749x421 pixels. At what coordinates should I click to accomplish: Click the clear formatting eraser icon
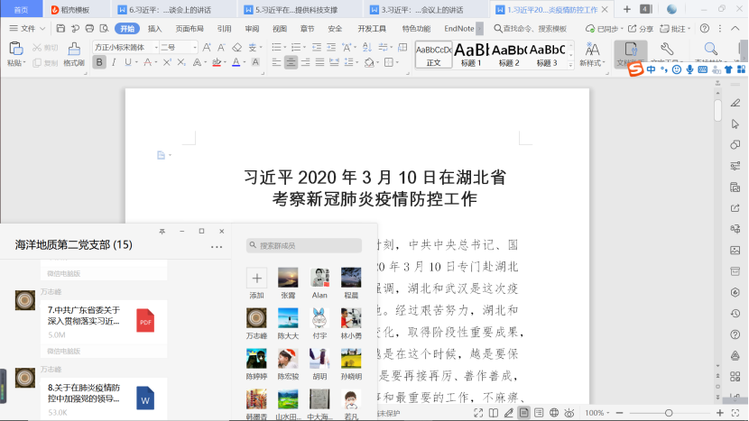[x=236, y=47]
